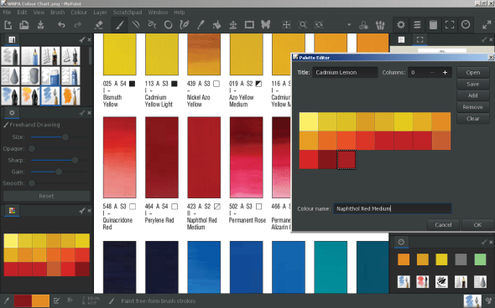Click Clear in Palette Editor
The width and height of the screenshot is (495, 308).
[x=473, y=119]
